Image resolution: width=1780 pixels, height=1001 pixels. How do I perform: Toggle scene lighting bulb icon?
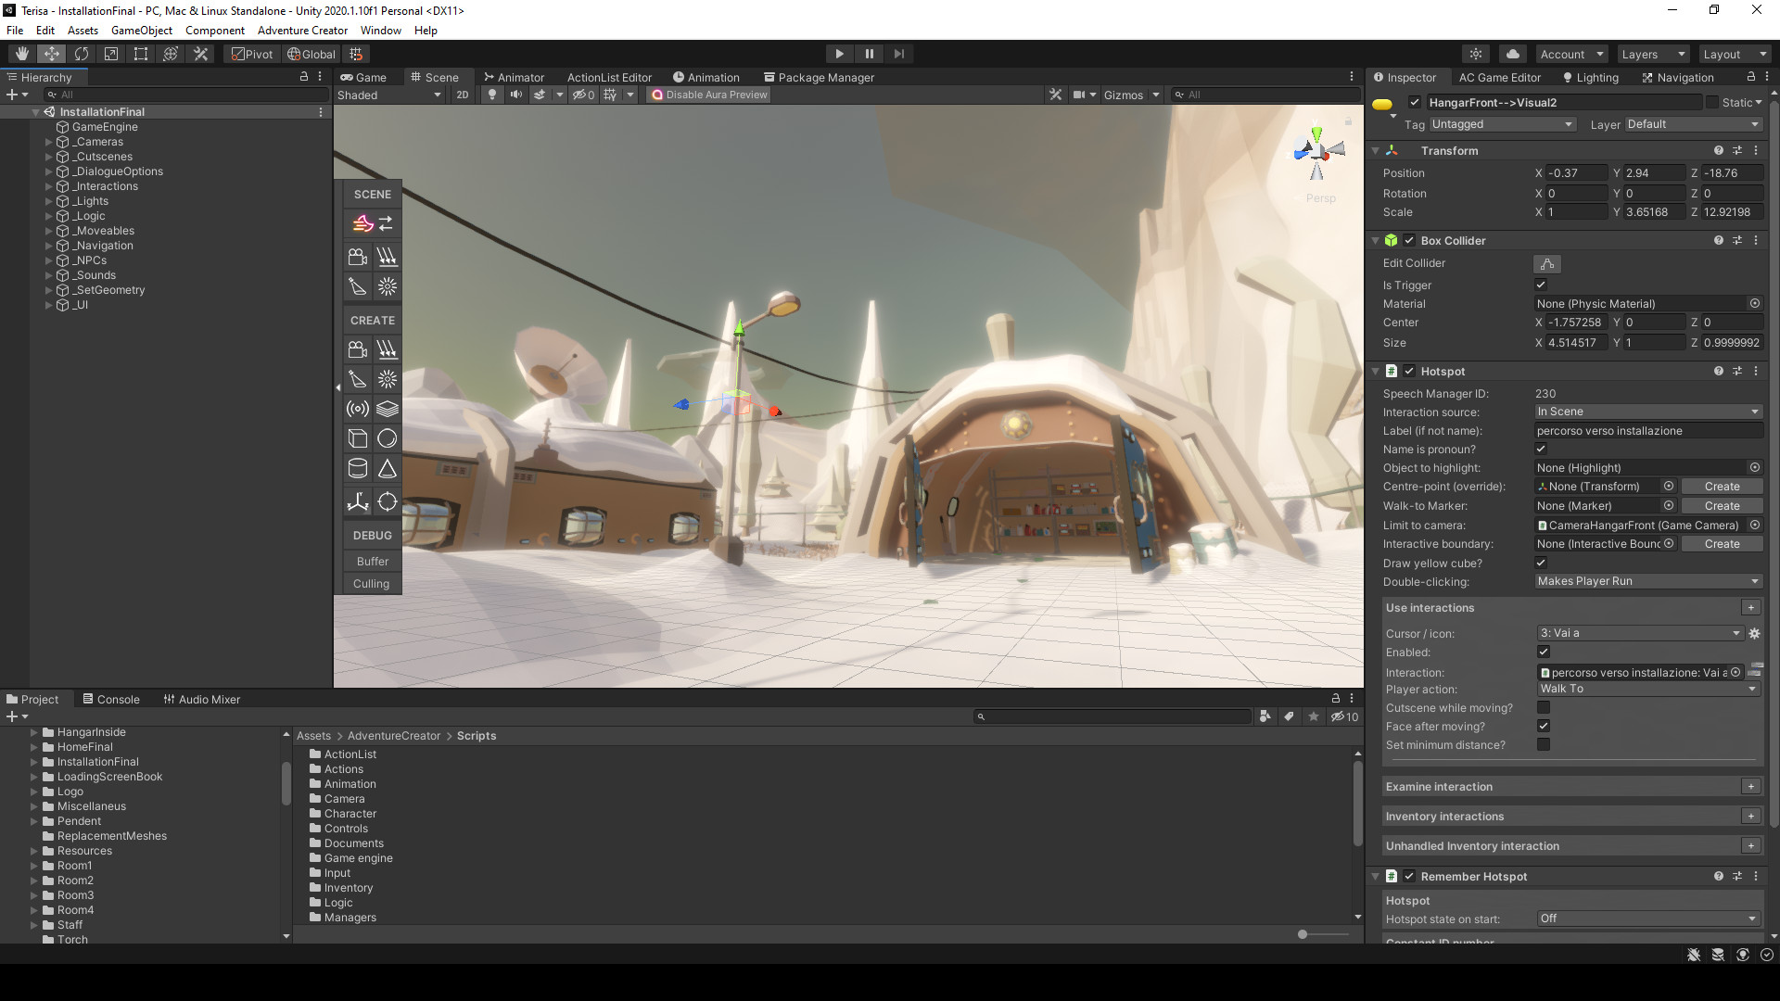tap(492, 95)
